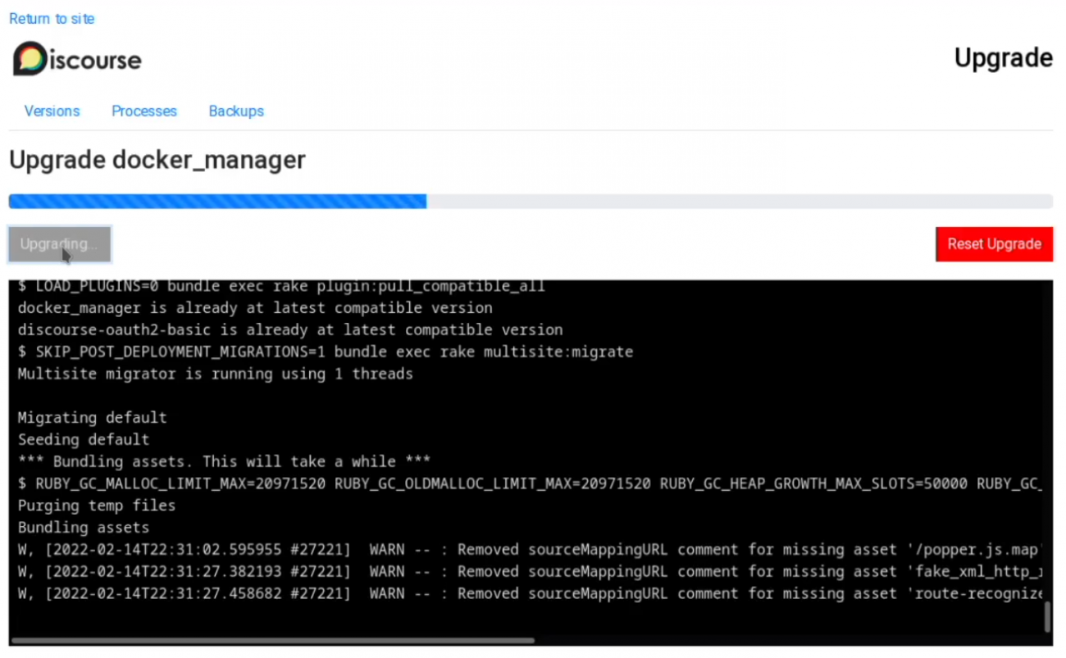Click the 'Migrating default' log line
This screenshot has width=1066, height=658.
[93, 418]
